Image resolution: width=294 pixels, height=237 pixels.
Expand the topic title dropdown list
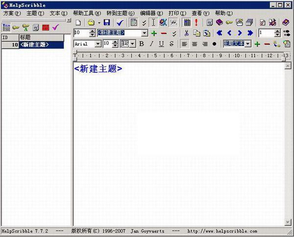(144, 33)
